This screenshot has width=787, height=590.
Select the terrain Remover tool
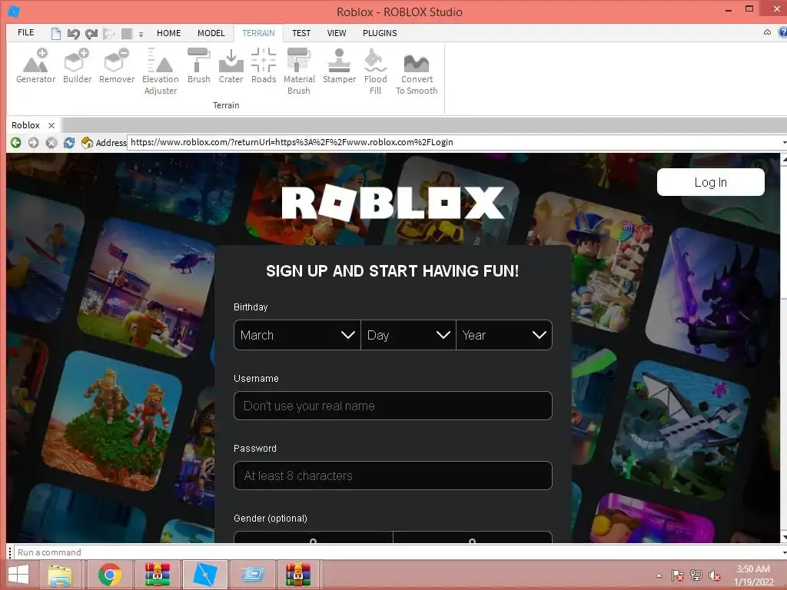coord(117,66)
